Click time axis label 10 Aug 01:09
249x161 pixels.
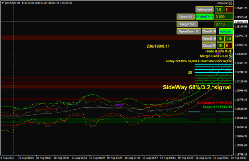click(97, 158)
